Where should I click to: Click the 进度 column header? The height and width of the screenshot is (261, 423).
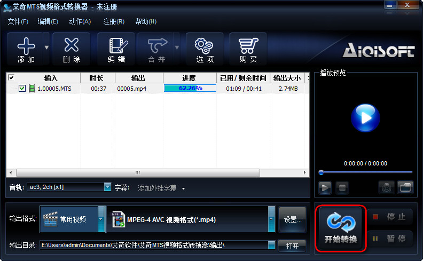point(190,78)
